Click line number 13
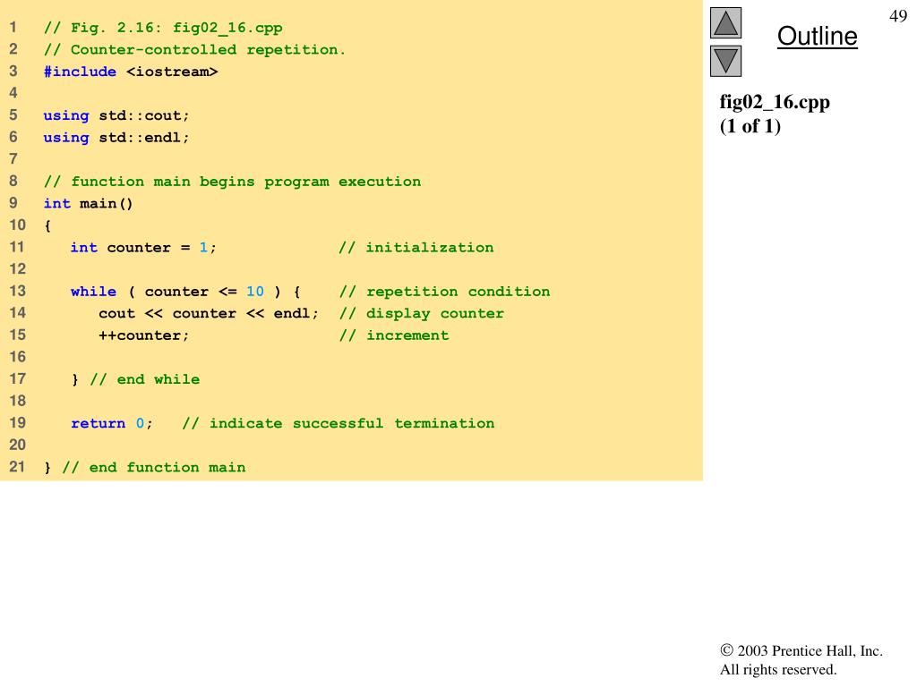 pyautogui.click(x=17, y=291)
